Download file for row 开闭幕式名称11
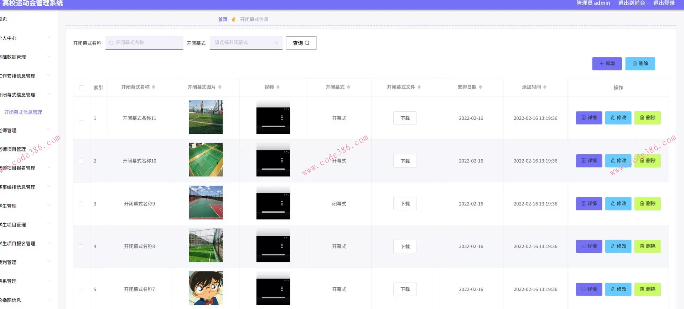The height and width of the screenshot is (309, 684). click(405, 118)
